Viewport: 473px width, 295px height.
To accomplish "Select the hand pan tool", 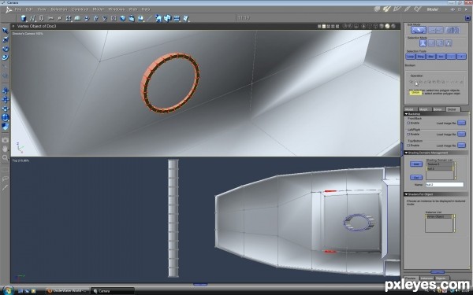I will tap(5, 149).
